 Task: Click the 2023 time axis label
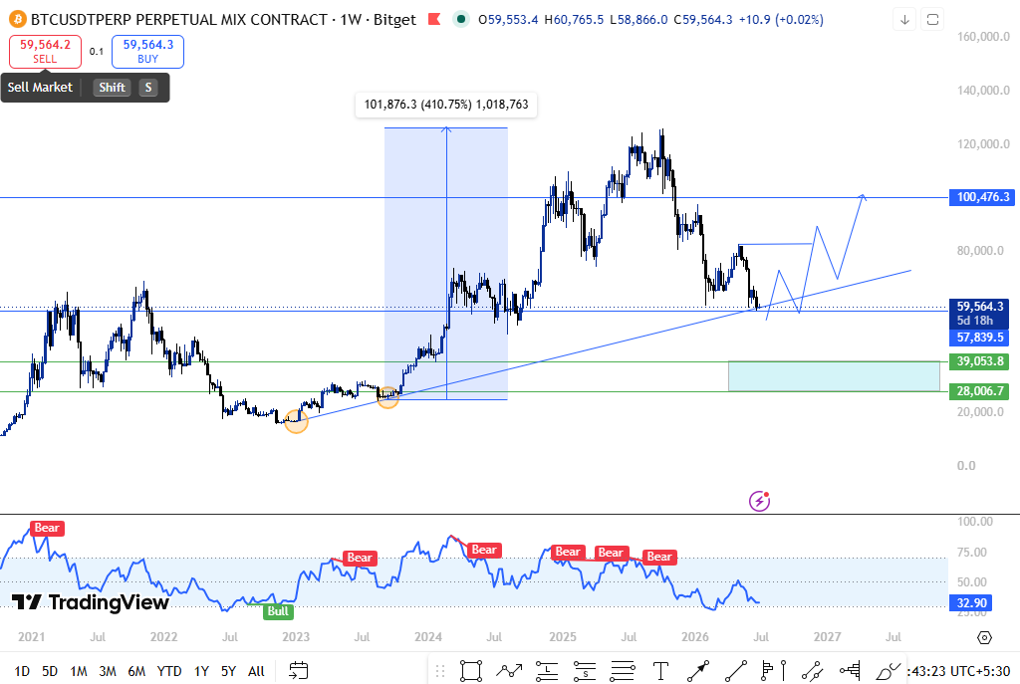[x=296, y=637]
